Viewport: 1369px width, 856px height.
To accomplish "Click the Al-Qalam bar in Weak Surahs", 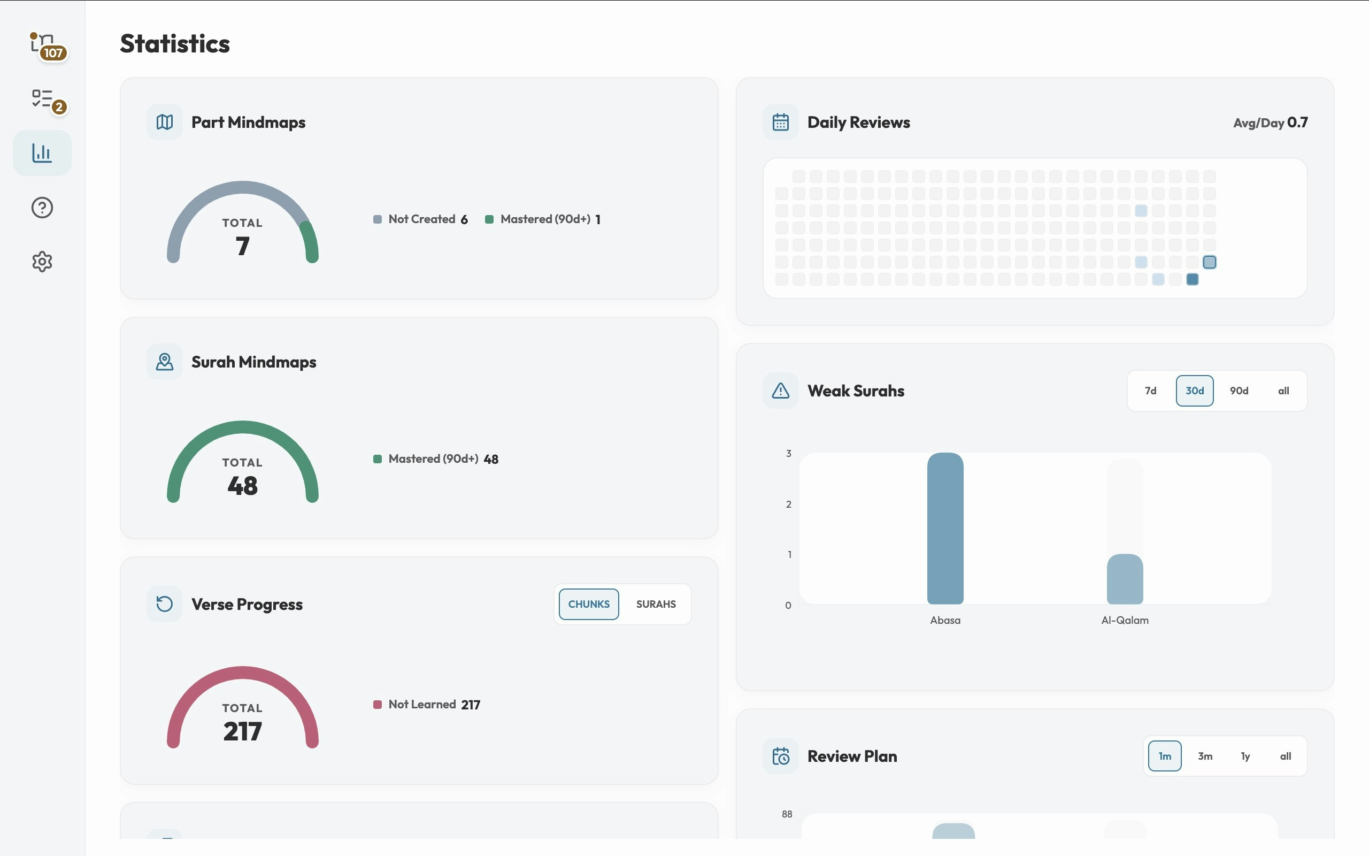I will pos(1125,579).
